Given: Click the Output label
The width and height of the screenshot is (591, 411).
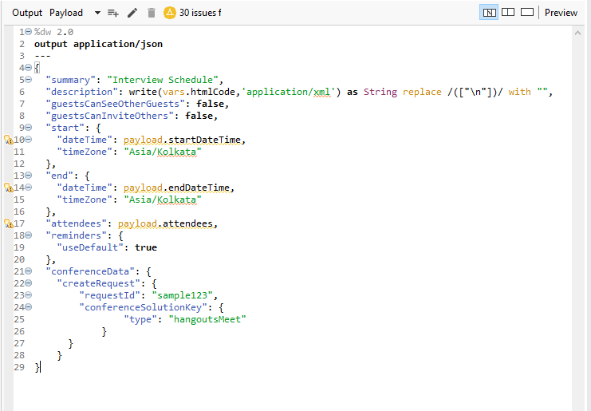Looking at the screenshot, I should click(27, 13).
